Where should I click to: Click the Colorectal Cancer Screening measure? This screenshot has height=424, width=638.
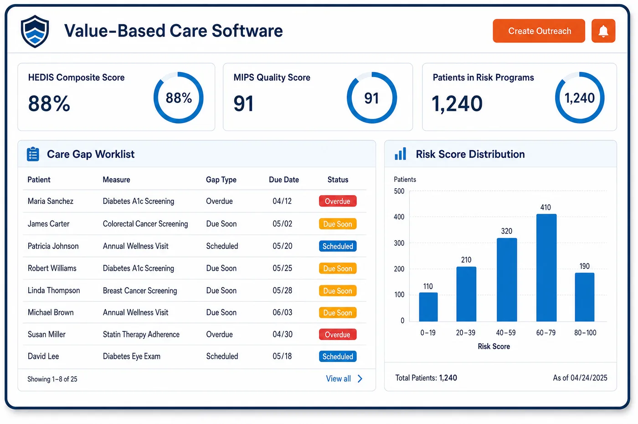click(x=145, y=224)
